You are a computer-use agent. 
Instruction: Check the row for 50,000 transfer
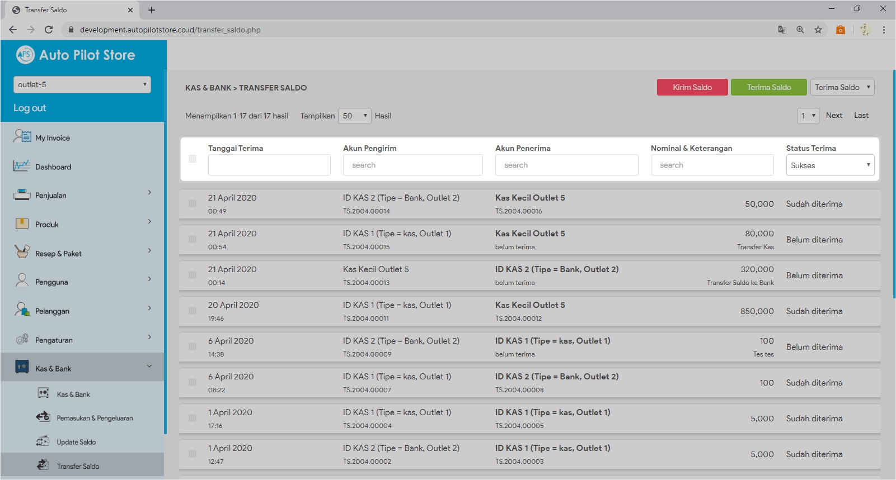[x=193, y=203]
